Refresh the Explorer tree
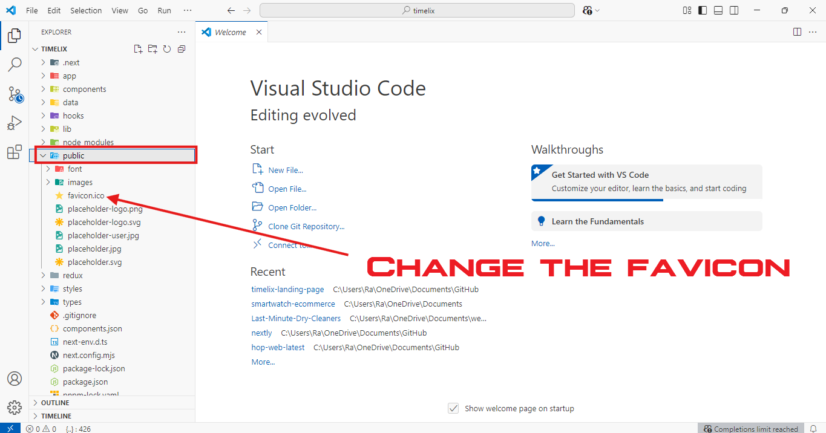The height and width of the screenshot is (433, 826). click(x=167, y=49)
